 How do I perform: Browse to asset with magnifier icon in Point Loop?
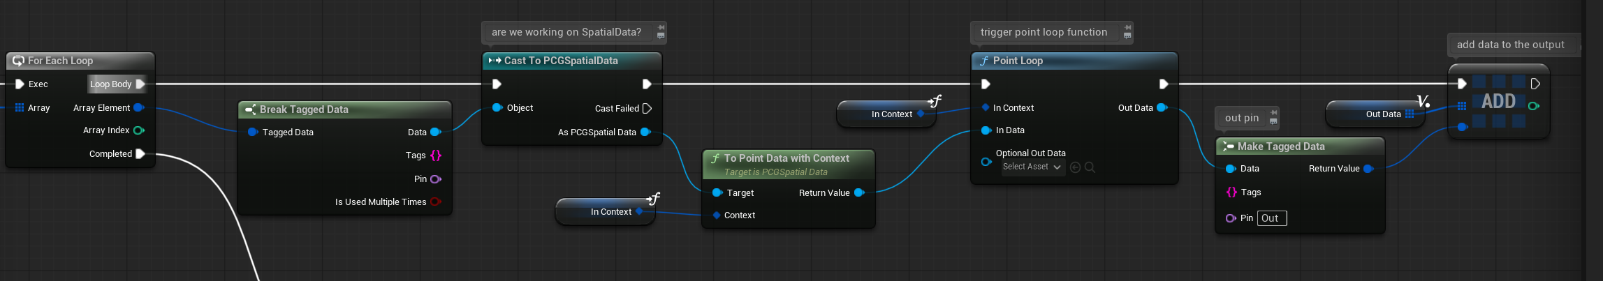(x=1090, y=167)
